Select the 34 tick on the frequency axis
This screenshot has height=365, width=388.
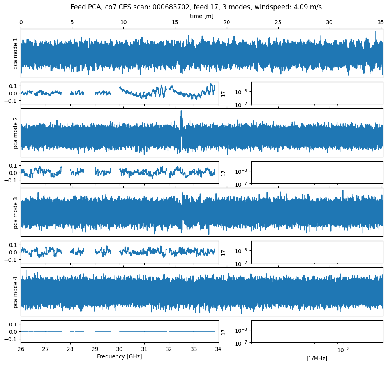click(219, 349)
